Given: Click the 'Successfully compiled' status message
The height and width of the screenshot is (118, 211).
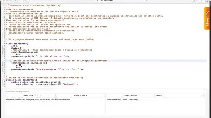Looking at the screenshot, I should pos(38,100).
